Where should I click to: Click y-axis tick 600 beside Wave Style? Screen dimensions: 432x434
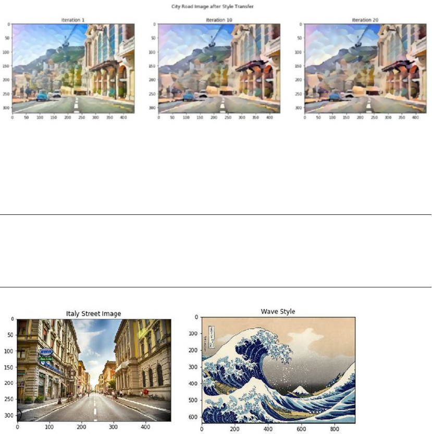point(192,417)
